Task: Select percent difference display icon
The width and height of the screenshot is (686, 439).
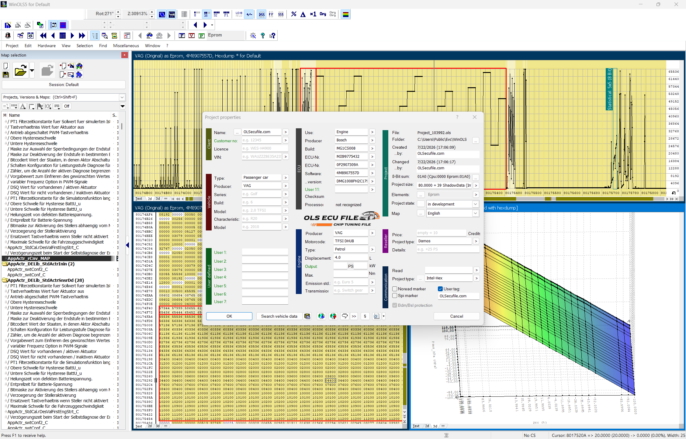Action: (x=293, y=14)
